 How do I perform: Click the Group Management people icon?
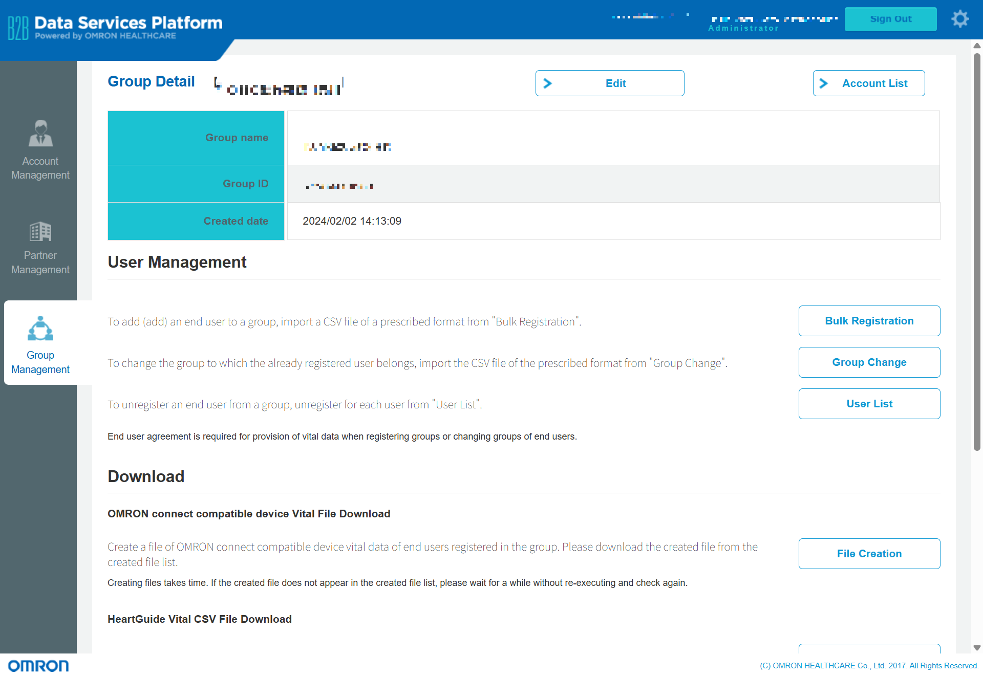[40, 329]
